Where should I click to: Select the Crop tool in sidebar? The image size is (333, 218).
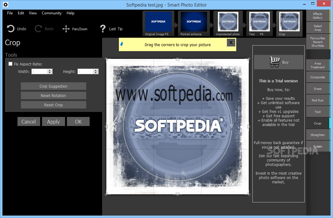[x=318, y=123]
